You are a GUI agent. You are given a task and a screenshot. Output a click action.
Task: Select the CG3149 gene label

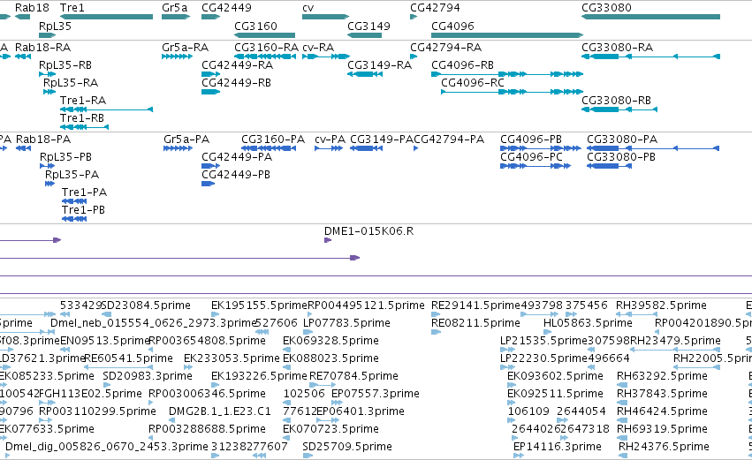pos(368,26)
